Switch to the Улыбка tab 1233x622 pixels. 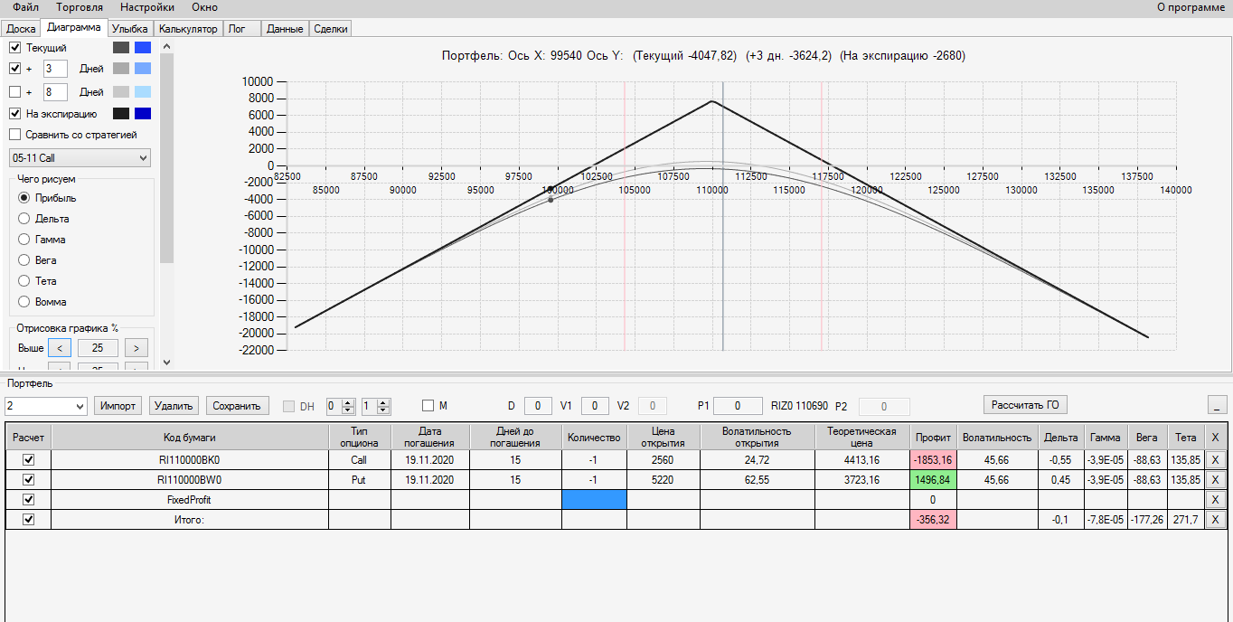tap(129, 29)
